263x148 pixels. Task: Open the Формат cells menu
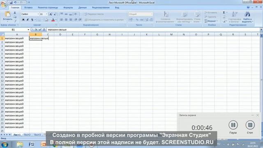[x=211, y=21]
